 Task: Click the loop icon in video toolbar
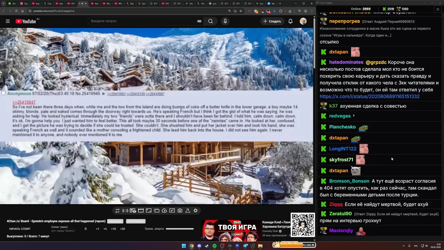click(118, 210)
